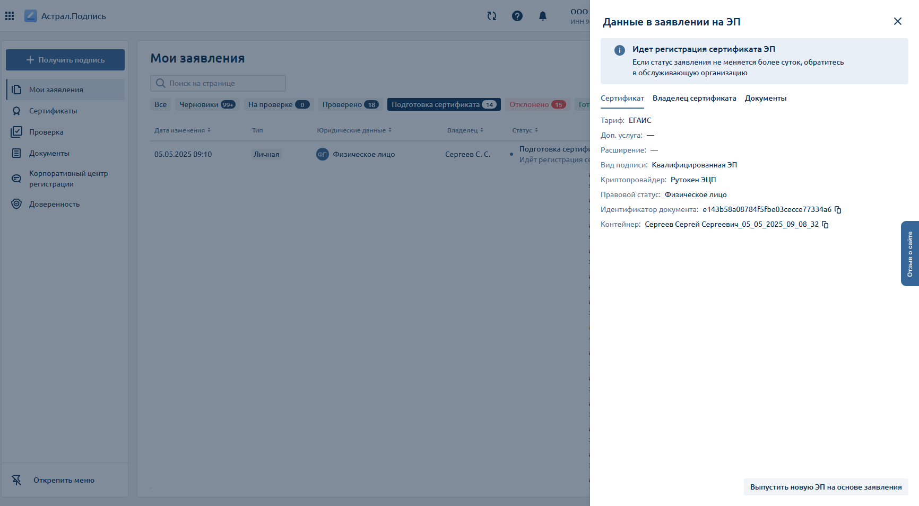Click Квалифицированная ЭП value
Image resolution: width=919 pixels, height=506 pixels.
tap(694, 165)
